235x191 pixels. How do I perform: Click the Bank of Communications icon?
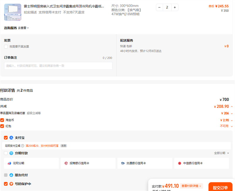tap(123, 163)
